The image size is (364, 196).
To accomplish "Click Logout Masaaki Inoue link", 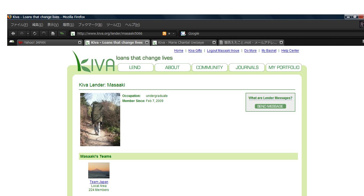I will point(223,51).
